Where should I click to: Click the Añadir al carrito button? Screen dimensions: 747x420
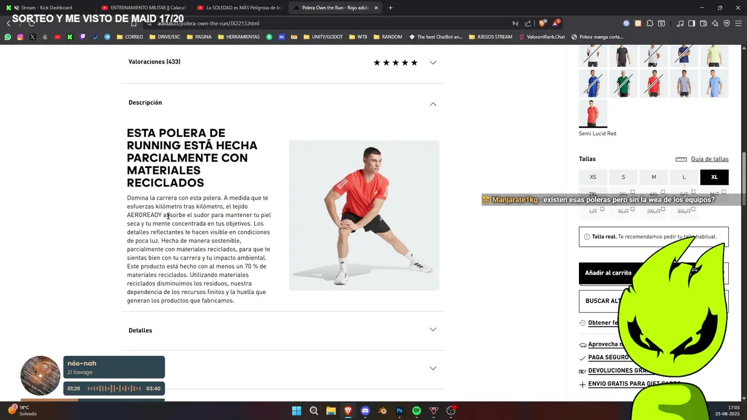click(x=608, y=273)
